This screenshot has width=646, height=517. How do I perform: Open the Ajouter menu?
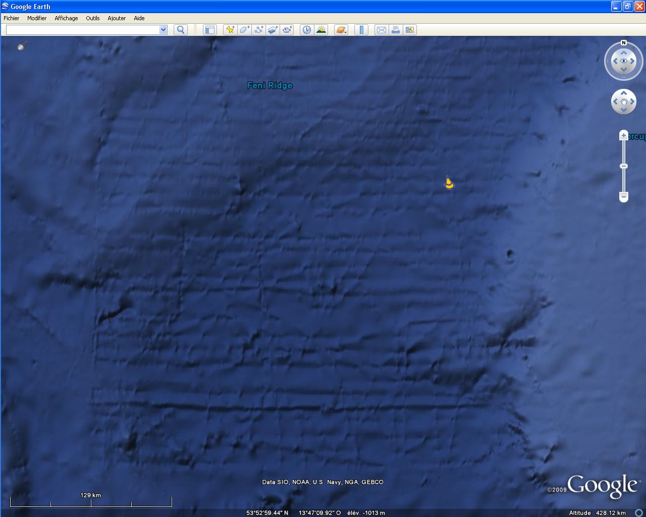pos(117,18)
